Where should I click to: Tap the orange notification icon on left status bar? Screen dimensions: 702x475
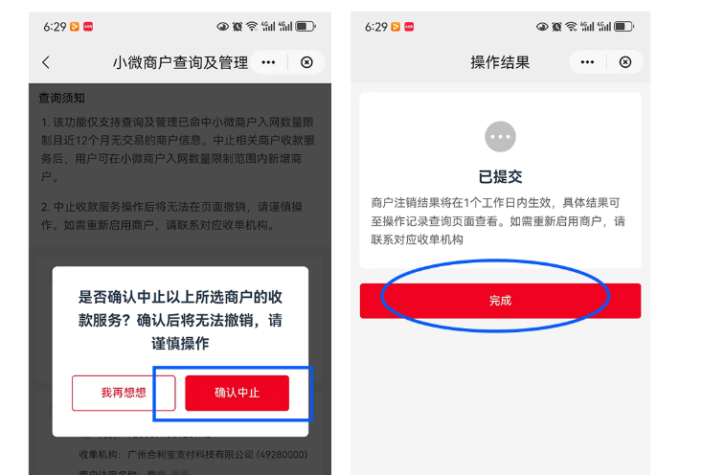coord(75,27)
